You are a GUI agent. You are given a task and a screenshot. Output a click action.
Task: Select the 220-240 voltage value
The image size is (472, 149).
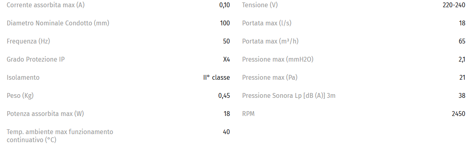coord(454,5)
